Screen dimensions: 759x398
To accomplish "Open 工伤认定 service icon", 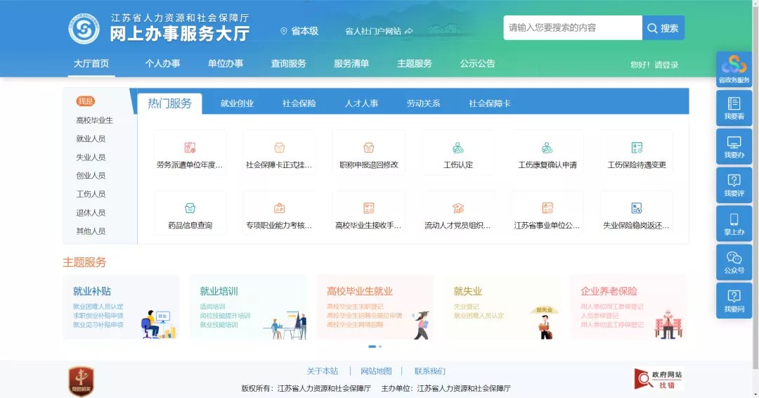I will (458, 148).
